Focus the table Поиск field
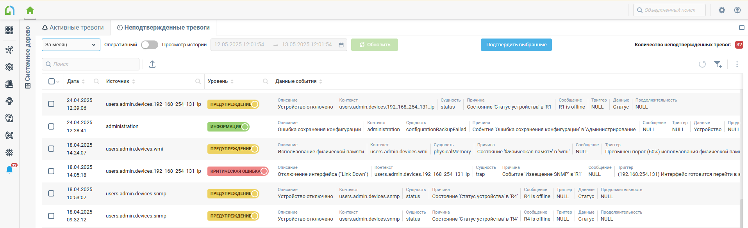This screenshot has height=228, width=748. 91,64
